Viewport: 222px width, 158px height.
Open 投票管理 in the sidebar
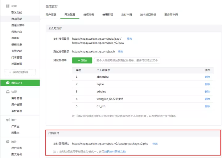[x=17, y=64]
